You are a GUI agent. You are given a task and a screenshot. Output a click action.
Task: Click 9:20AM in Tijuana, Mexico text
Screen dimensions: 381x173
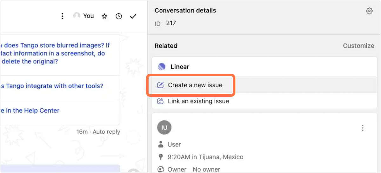[x=205, y=157]
